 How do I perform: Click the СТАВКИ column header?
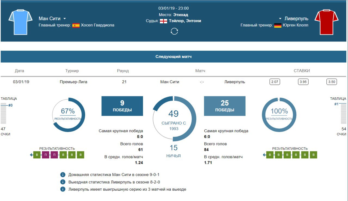(x=302, y=71)
